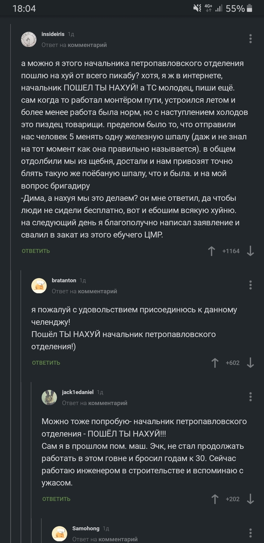Downvote jack1edaniel's comment
The width and height of the screenshot is (264, 543).
(x=250, y=499)
